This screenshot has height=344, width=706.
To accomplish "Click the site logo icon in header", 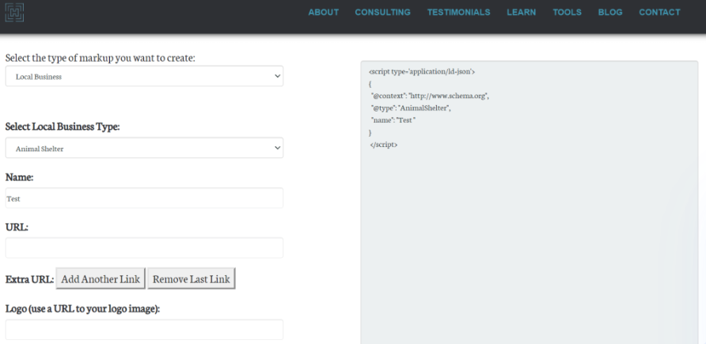I will [15, 13].
